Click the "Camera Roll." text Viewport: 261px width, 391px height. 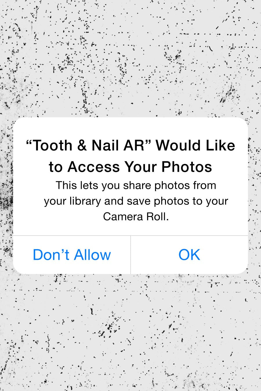(136, 217)
